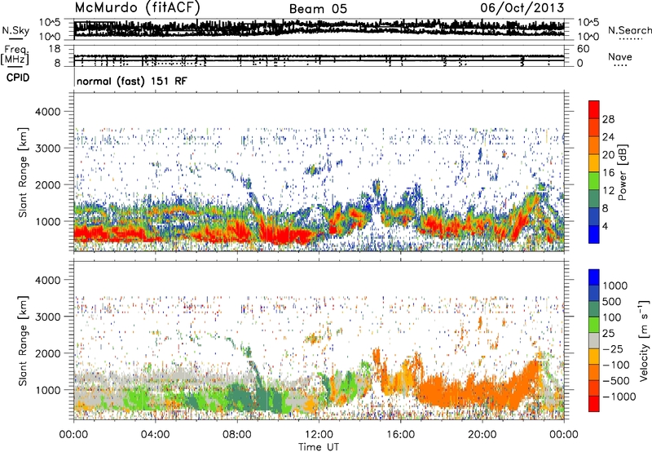Screen dimensions: 652x452
Task: Click the 'N.Search' legend label
Action: [x=629, y=30]
